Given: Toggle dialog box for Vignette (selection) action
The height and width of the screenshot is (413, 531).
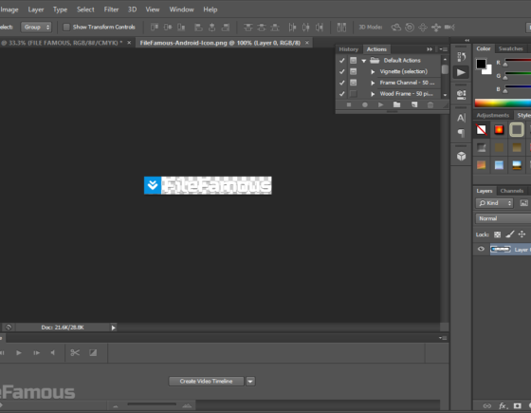Looking at the screenshot, I should (353, 71).
